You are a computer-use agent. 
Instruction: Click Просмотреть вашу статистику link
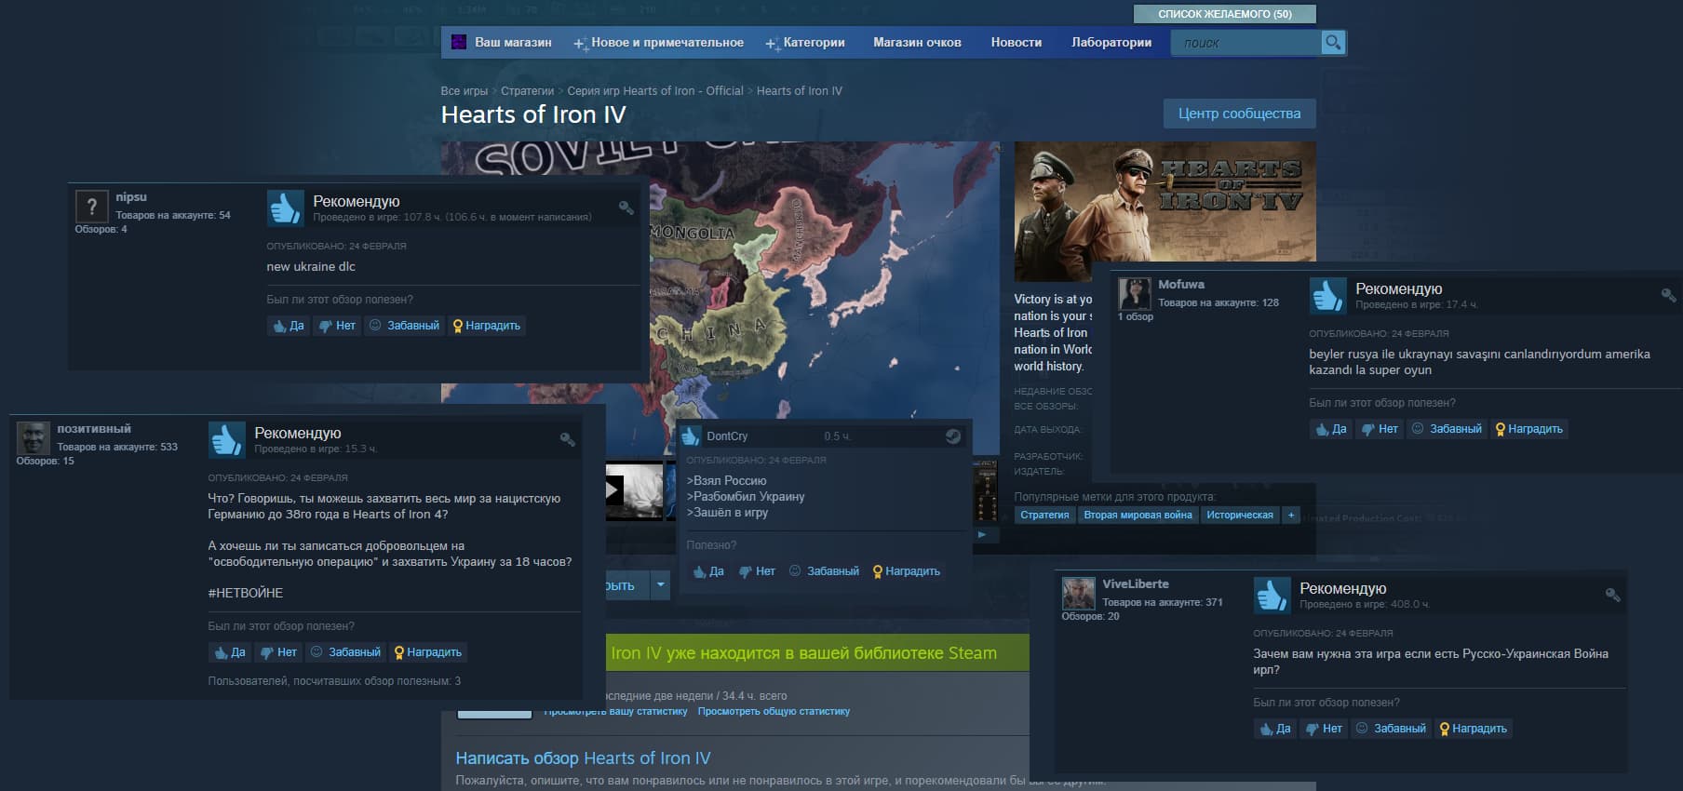[615, 711]
